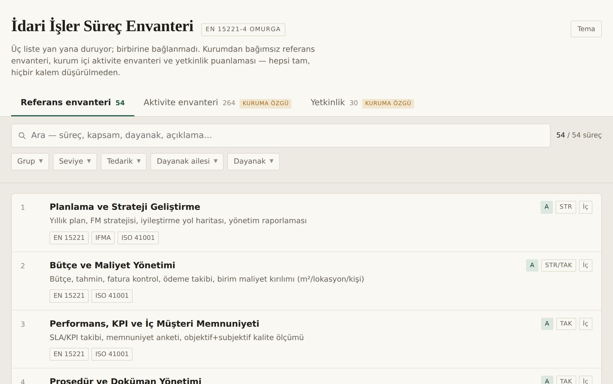Focus the Ara search field
The width and height of the screenshot is (613, 384).
[281, 136]
